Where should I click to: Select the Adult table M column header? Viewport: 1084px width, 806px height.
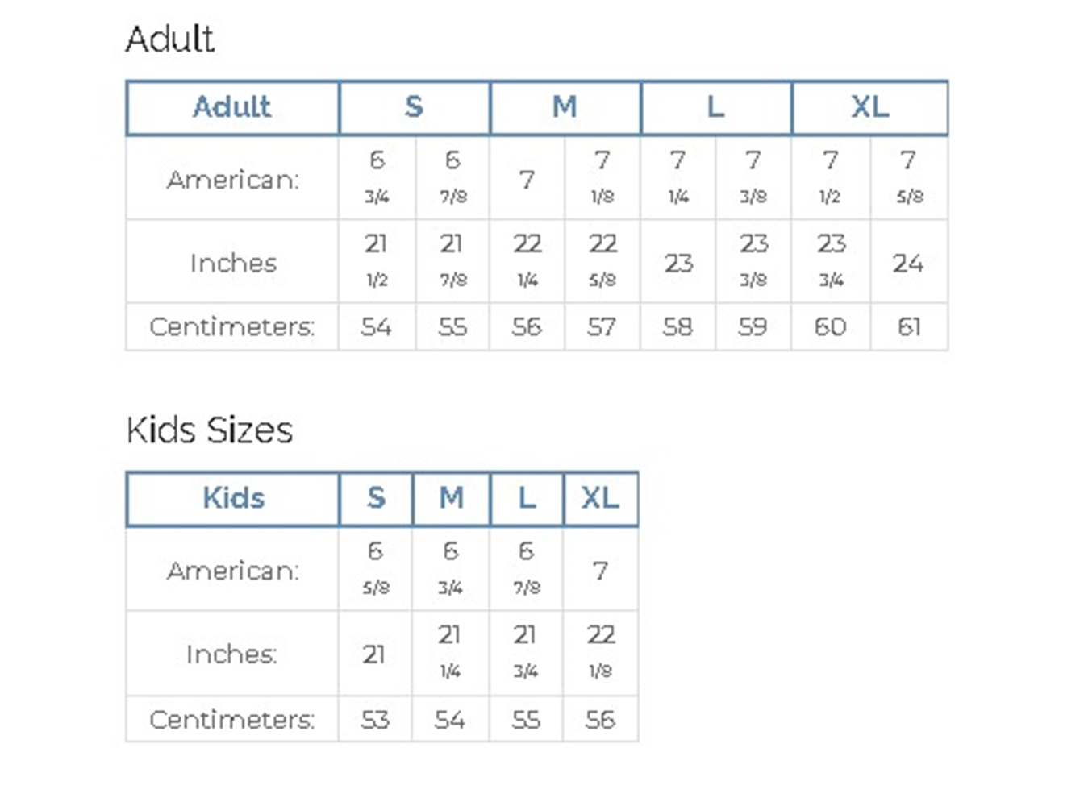565,107
